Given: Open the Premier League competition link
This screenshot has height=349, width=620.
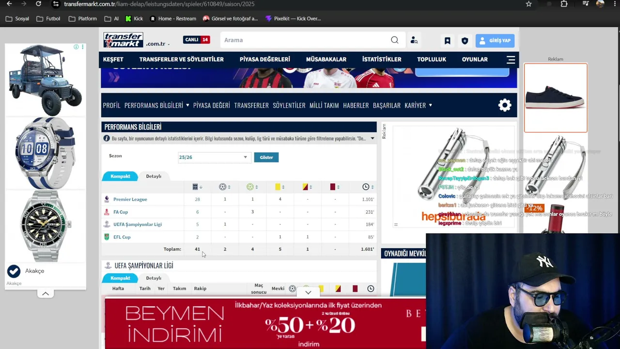Looking at the screenshot, I should coord(130,199).
